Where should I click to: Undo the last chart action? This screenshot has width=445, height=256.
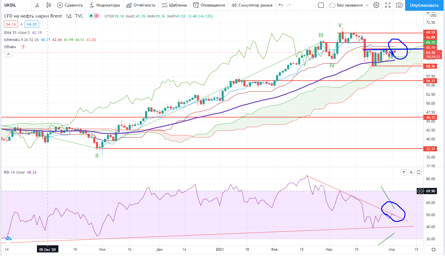pyautogui.click(x=281, y=5)
